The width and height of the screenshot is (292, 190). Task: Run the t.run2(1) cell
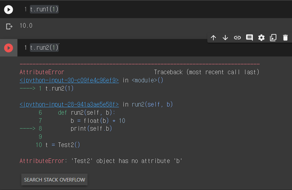pyautogui.click(x=9, y=48)
